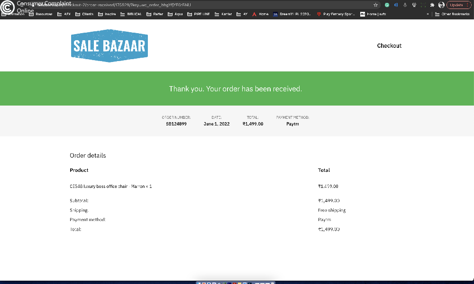
Task: Open the Home | svfx bookmark
Action: coord(373,14)
